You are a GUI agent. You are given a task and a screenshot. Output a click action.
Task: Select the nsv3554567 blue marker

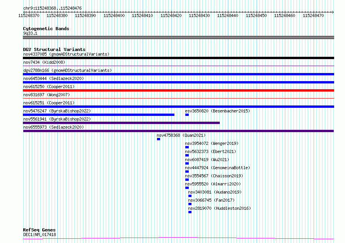187,180
